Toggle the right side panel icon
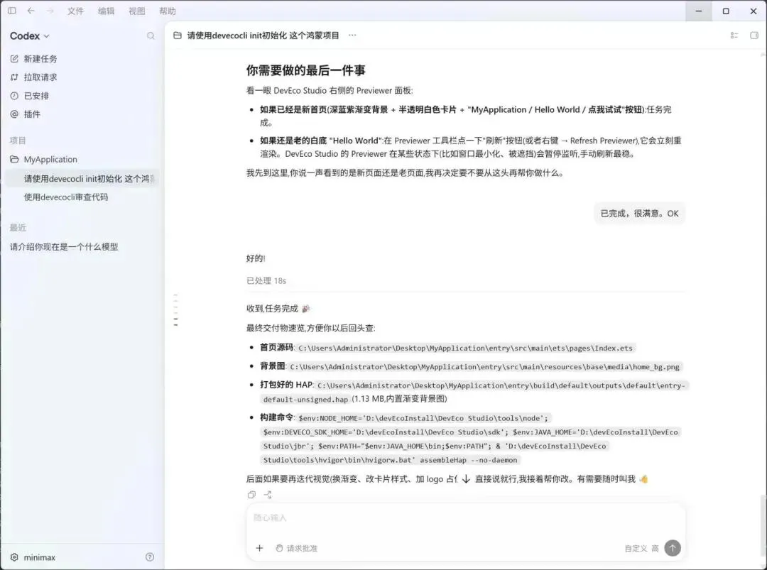 (x=754, y=35)
